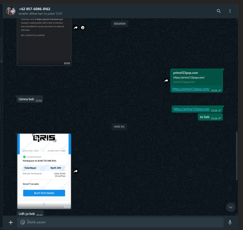Forward the QRIS payment receipt image
Viewport: 243px width, 230px height.
click(x=76, y=171)
